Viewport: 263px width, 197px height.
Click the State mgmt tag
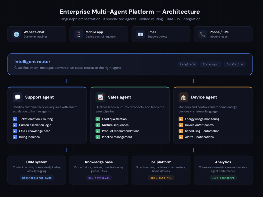pos(210,64)
